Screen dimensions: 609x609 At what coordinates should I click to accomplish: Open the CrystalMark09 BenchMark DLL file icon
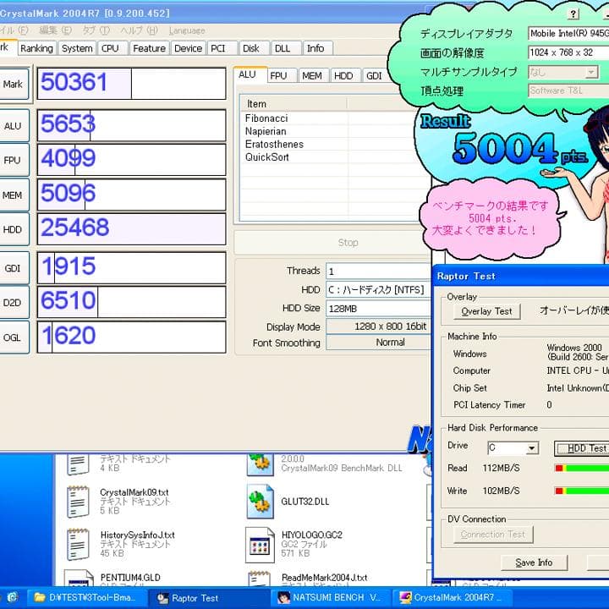[260, 465]
